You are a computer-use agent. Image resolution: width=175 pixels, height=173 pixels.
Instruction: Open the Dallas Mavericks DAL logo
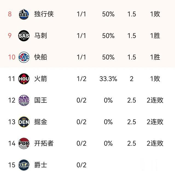click(24, 14)
